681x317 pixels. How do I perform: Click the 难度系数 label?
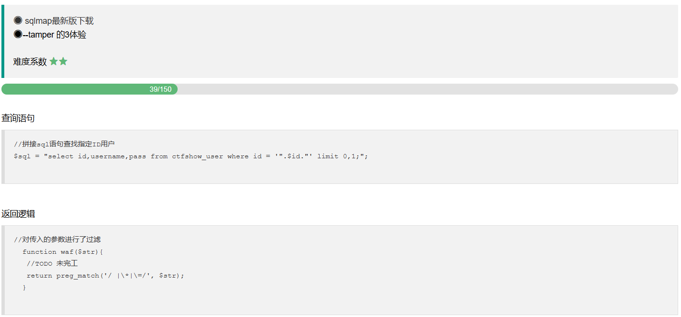[30, 62]
